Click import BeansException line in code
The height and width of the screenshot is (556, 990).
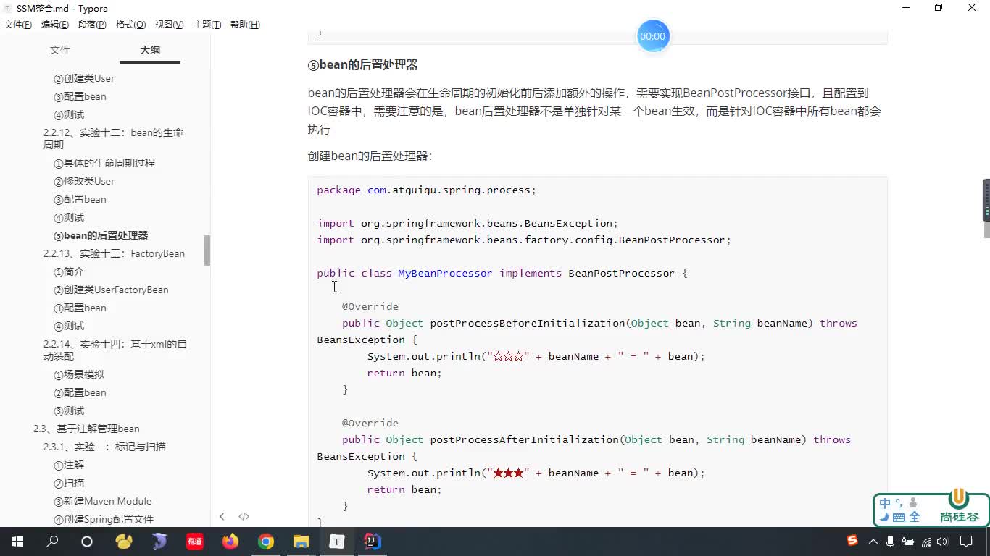click(467, 223)
